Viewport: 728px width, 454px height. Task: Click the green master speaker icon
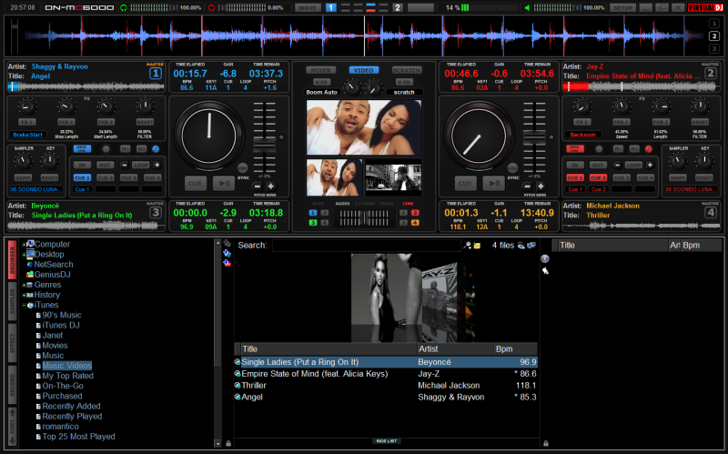tap(527, 8)
